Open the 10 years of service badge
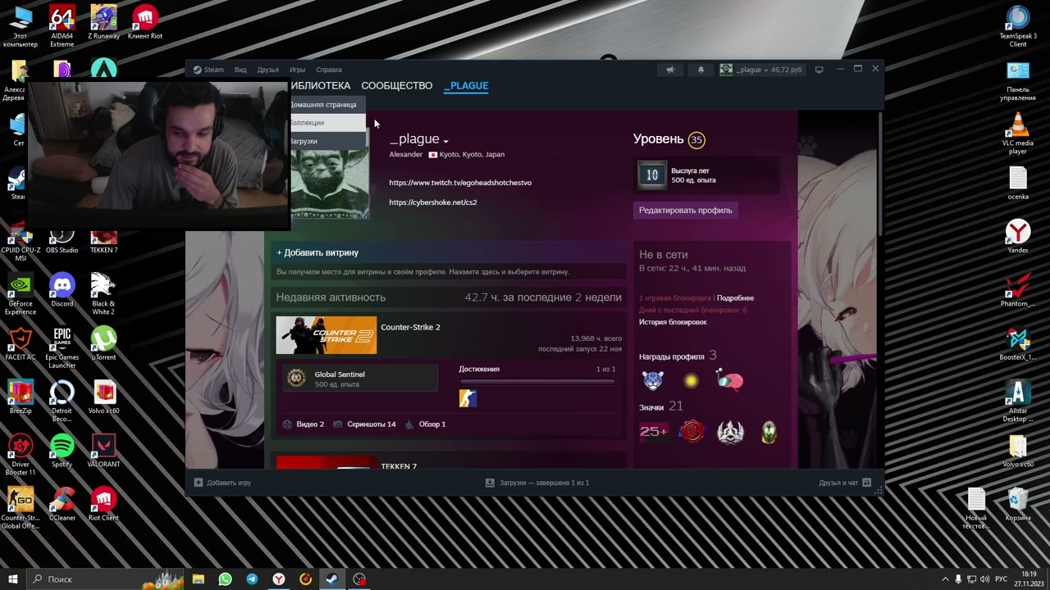1050x590 pixels. pos(652,175)
